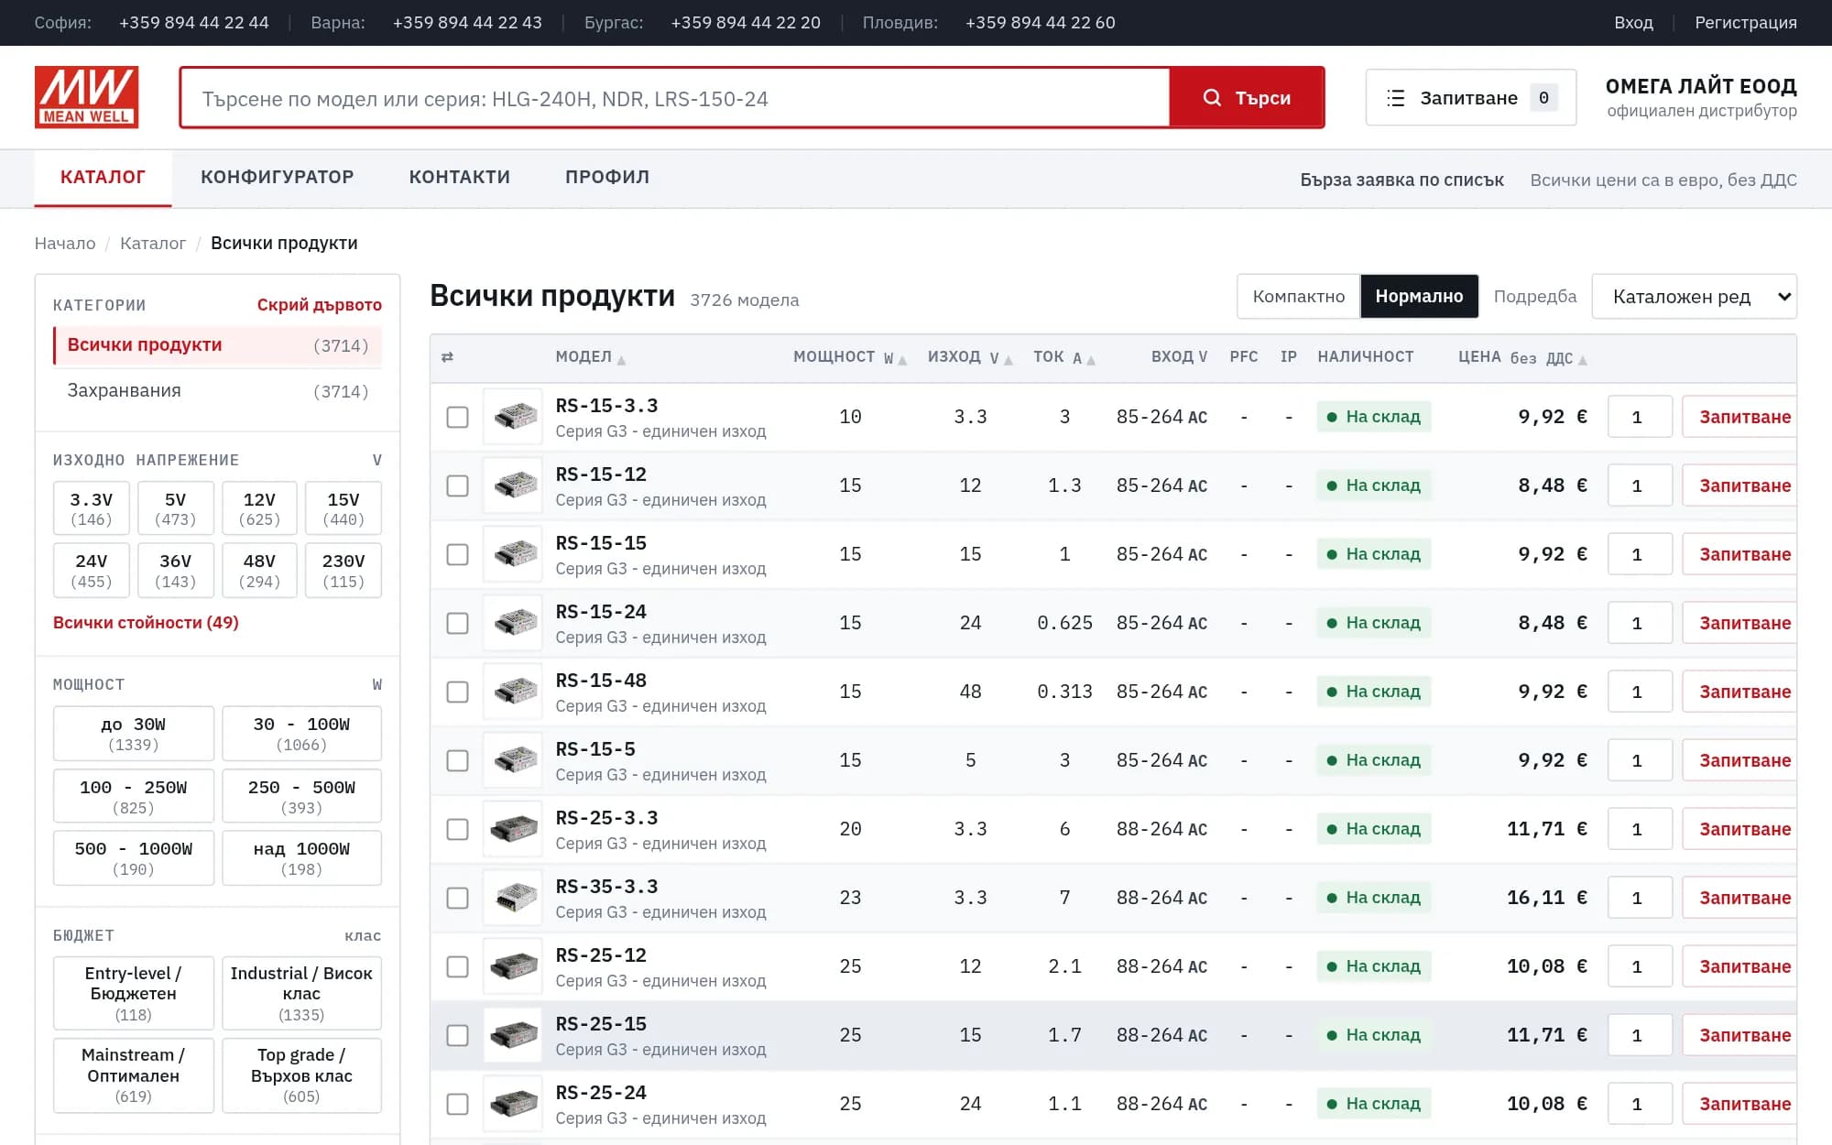
Task: Focus the model search input field
Action: (x=675, y=98)
